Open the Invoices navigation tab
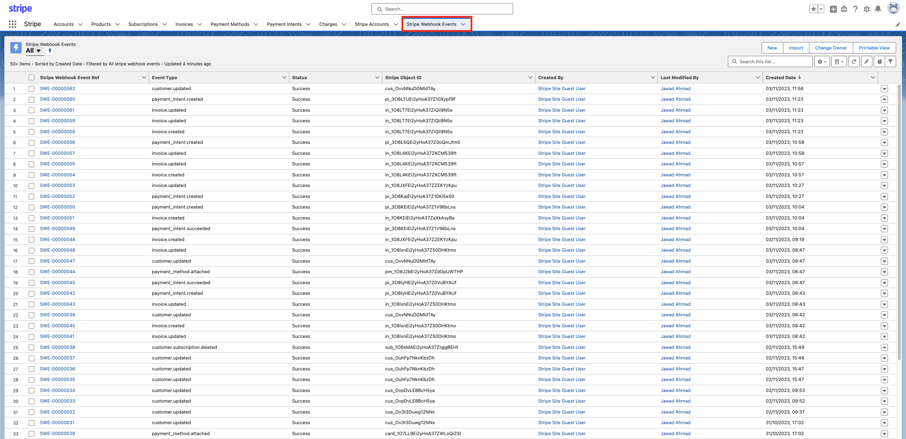906x439 pixels. coord(184,24)
